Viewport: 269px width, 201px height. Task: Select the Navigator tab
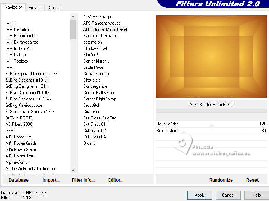pos(13,7)
